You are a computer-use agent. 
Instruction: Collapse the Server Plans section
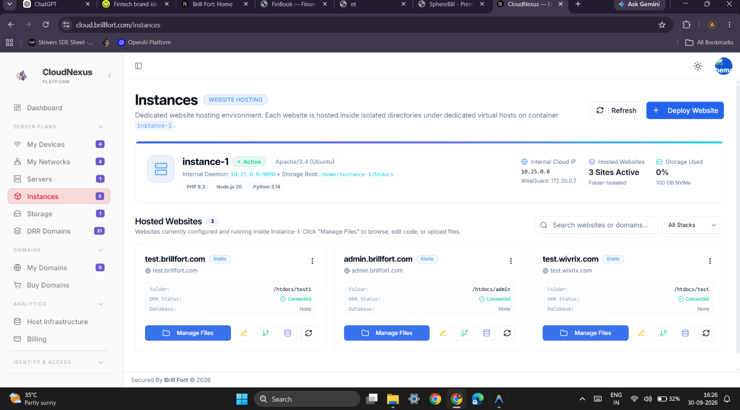pos(101,127)
